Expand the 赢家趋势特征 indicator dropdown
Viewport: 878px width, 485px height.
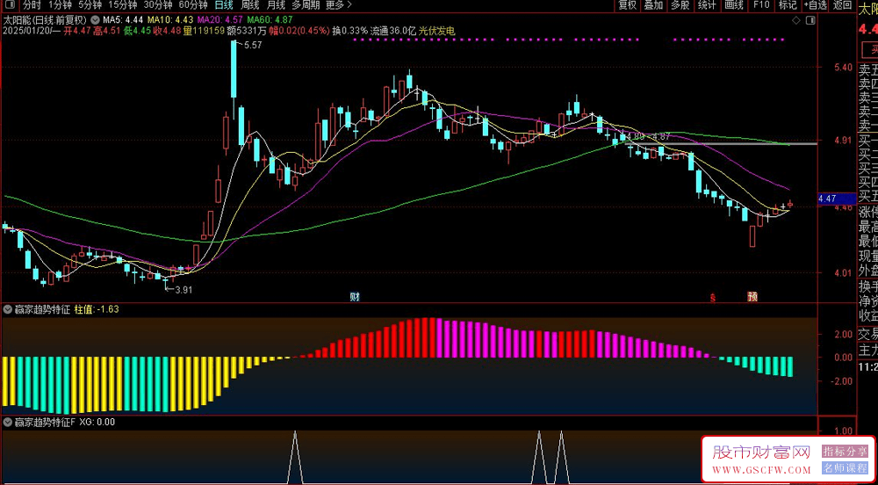pos(8,308)
